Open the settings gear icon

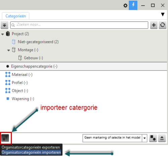(x=125, y=5)
